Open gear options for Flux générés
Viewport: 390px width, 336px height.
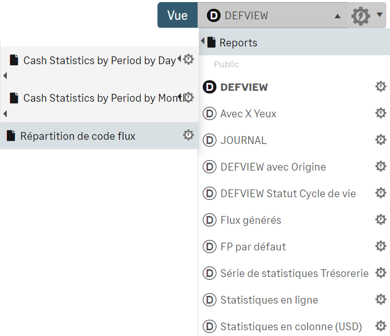pos(381,220)
